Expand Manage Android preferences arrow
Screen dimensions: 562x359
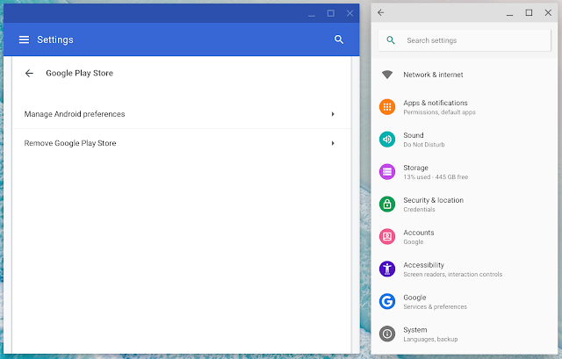(x=333, y=114)
